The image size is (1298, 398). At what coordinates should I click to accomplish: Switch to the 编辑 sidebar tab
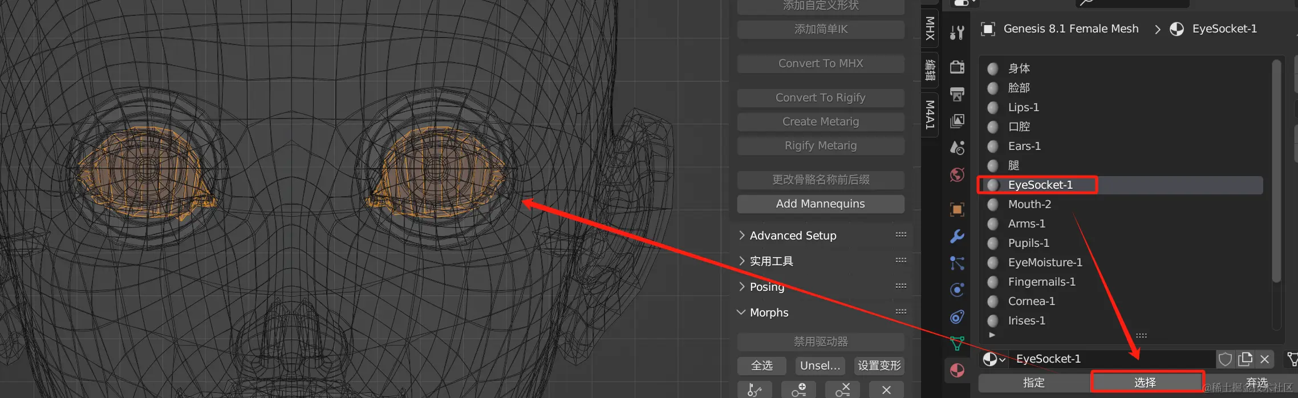[x=930, y=70]
